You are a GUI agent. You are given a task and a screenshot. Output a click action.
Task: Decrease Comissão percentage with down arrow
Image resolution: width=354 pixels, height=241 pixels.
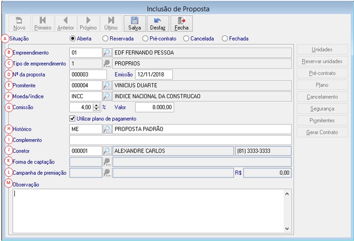coord(96,109)
